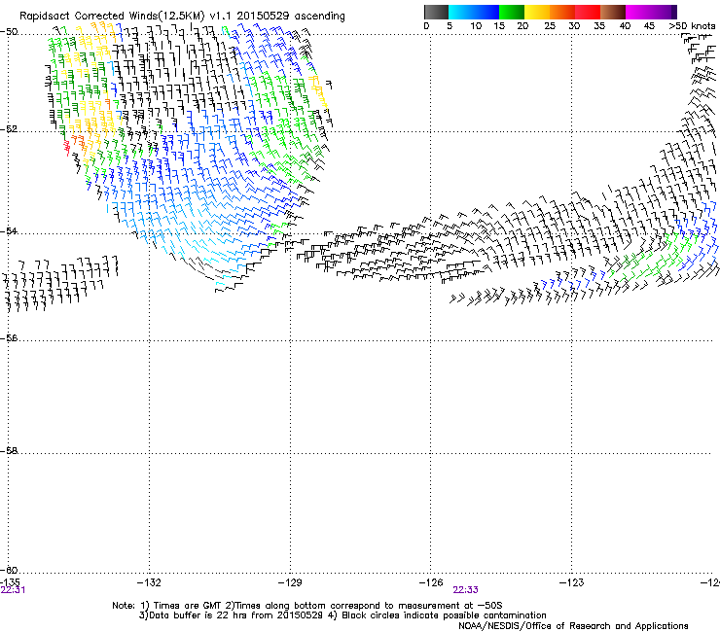Select the green 15–20 knots legend swatch

coord(512,12)
